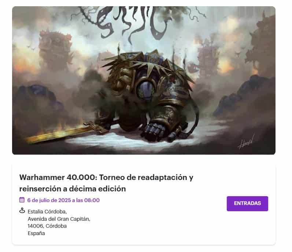The height and width of the screenshot is (252, 292).
Task: Select the venue name Estalia Córdoba
Action: 47,212
